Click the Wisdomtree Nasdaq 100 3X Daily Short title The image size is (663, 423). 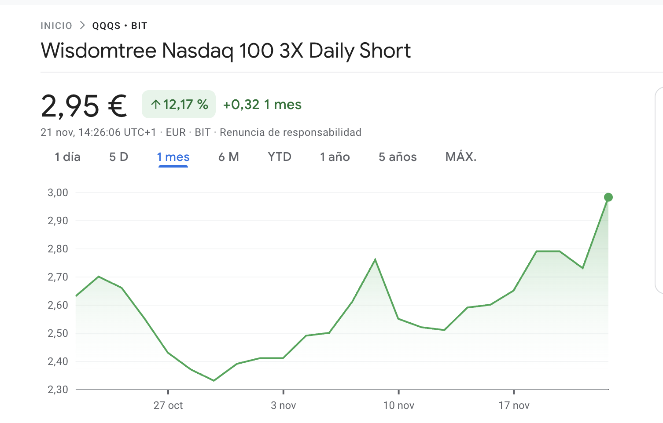click(x=225, y=51)
